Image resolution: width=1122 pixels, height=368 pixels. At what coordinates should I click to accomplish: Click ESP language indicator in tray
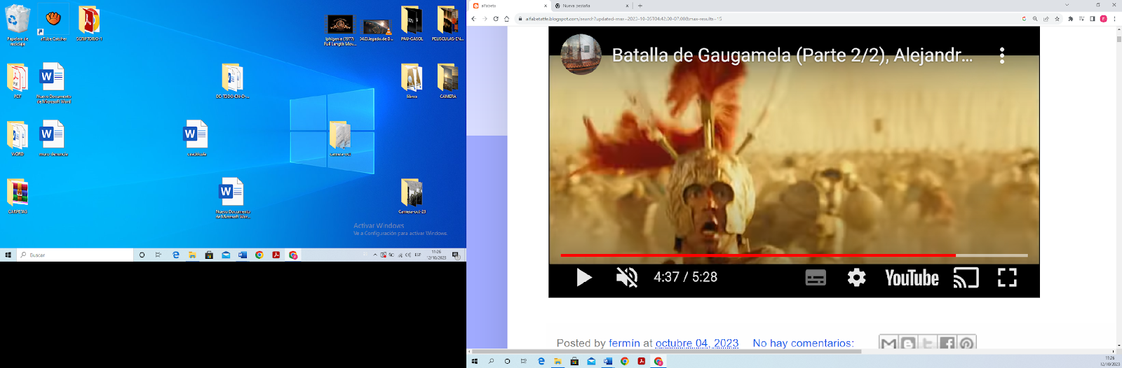pos(418,255)
